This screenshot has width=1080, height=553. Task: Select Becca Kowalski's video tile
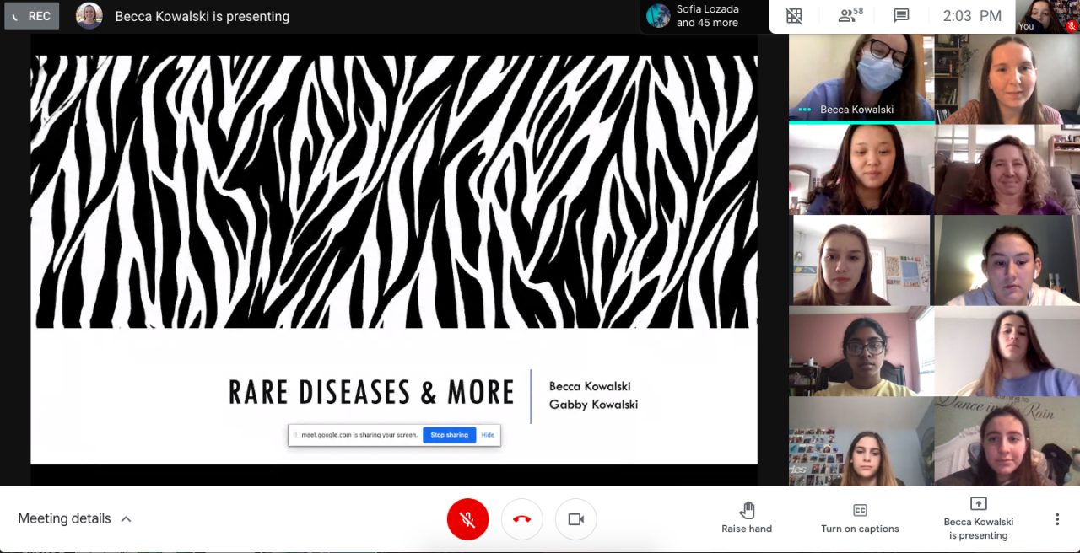click(x=861, y=78)
